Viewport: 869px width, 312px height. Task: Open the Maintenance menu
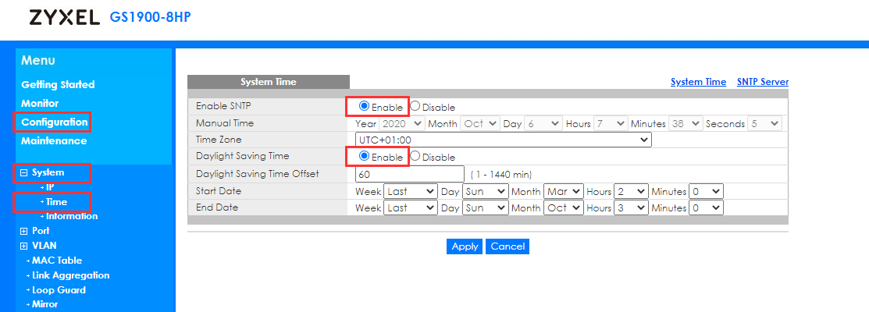tap(54, 141)
